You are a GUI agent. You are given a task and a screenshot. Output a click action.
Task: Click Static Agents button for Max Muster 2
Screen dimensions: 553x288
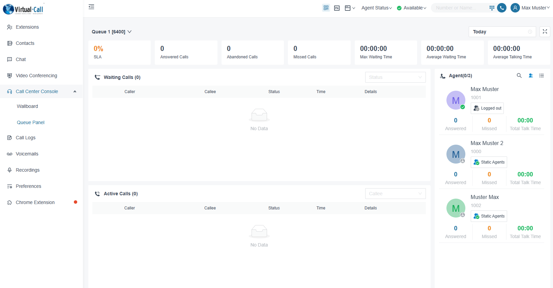tap(489, 162)
